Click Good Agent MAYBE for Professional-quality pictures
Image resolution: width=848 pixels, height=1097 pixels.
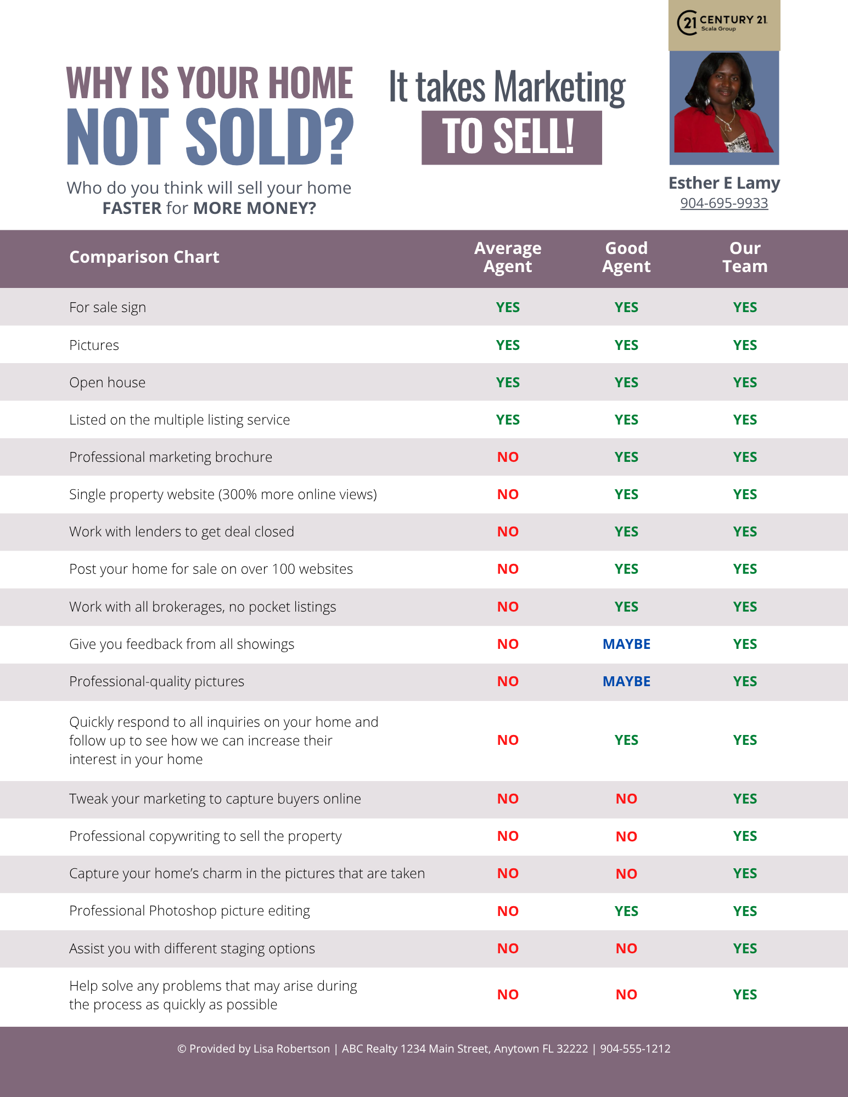[626, 681]
